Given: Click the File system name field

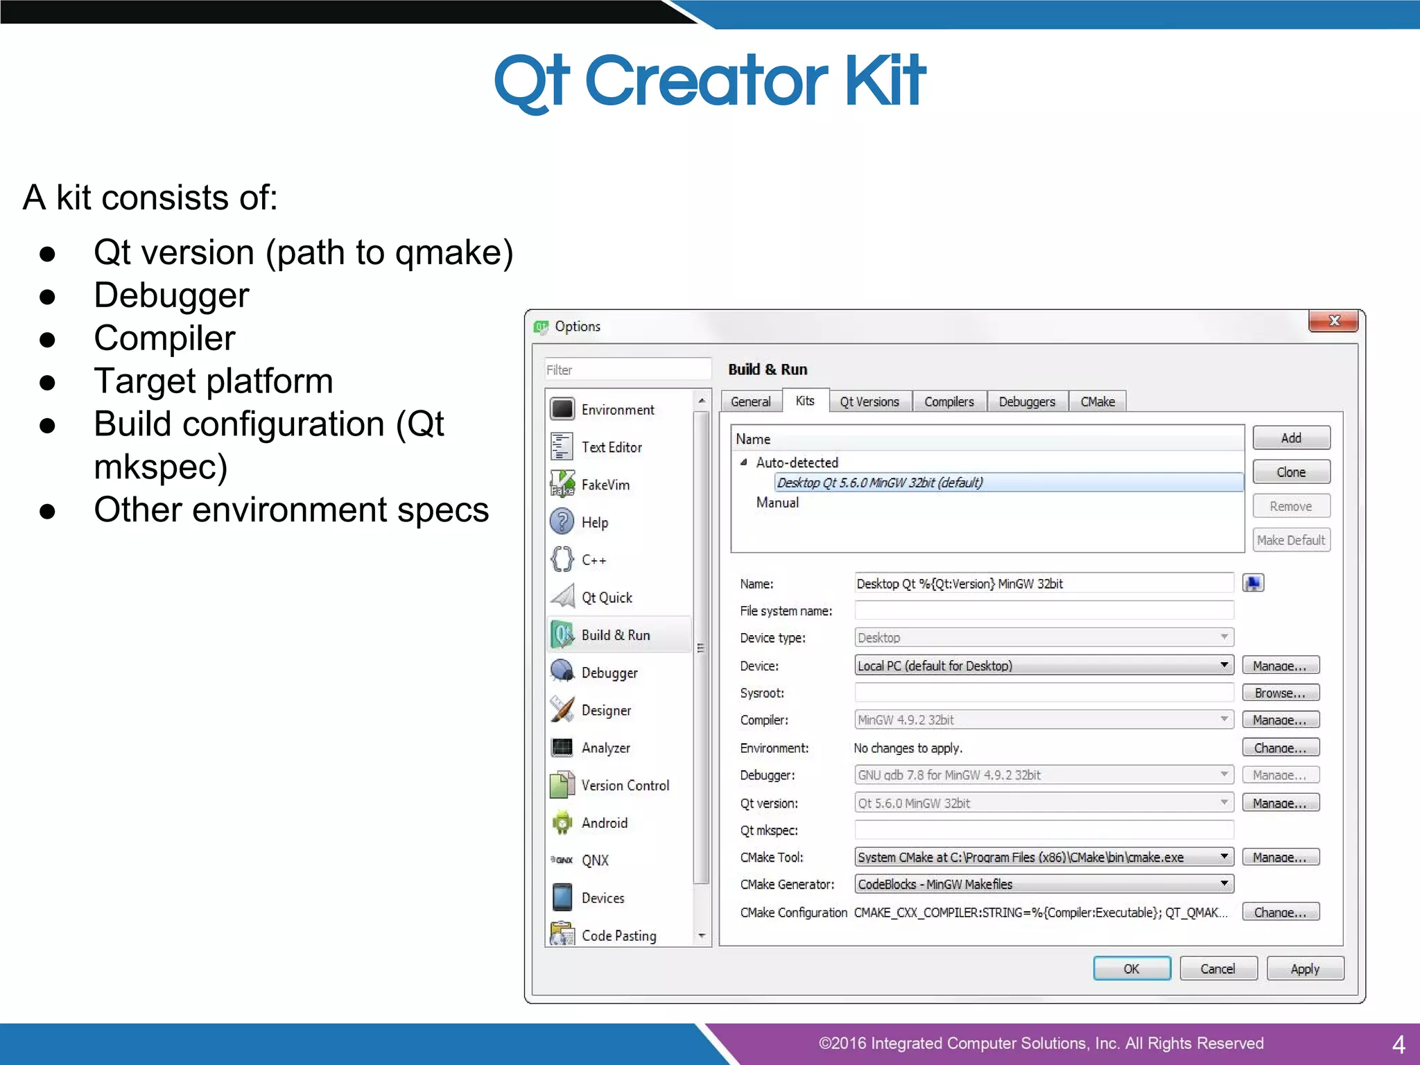Looking at the screenshot, I should pyautogui.click(x=1044, y=610).
